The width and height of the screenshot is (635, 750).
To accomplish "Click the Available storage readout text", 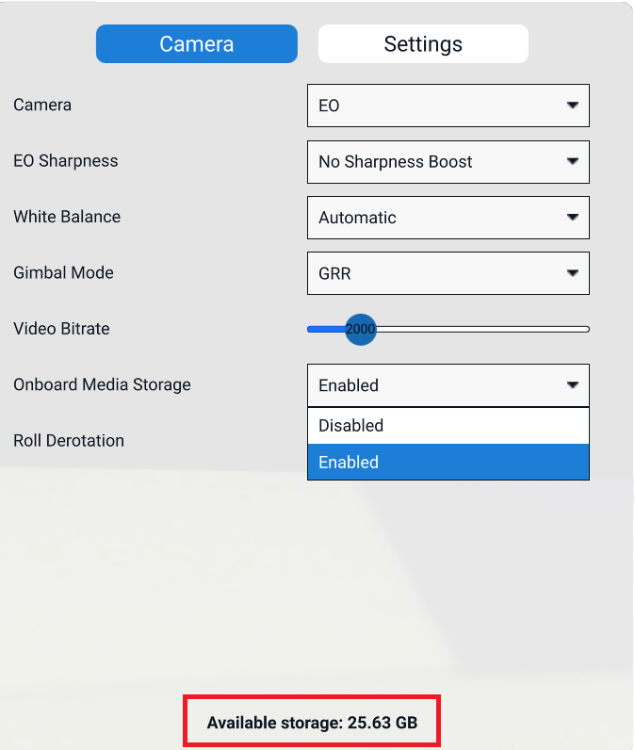I will (x=312, y=724).
